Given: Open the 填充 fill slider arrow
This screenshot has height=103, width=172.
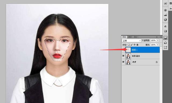Looking at the screenshot, I should click(158, 45).
